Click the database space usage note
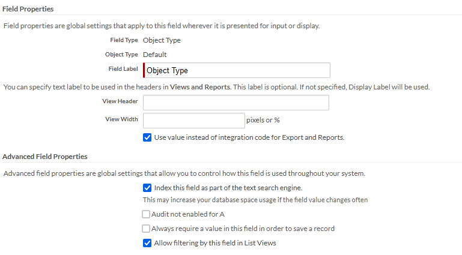 255,200
